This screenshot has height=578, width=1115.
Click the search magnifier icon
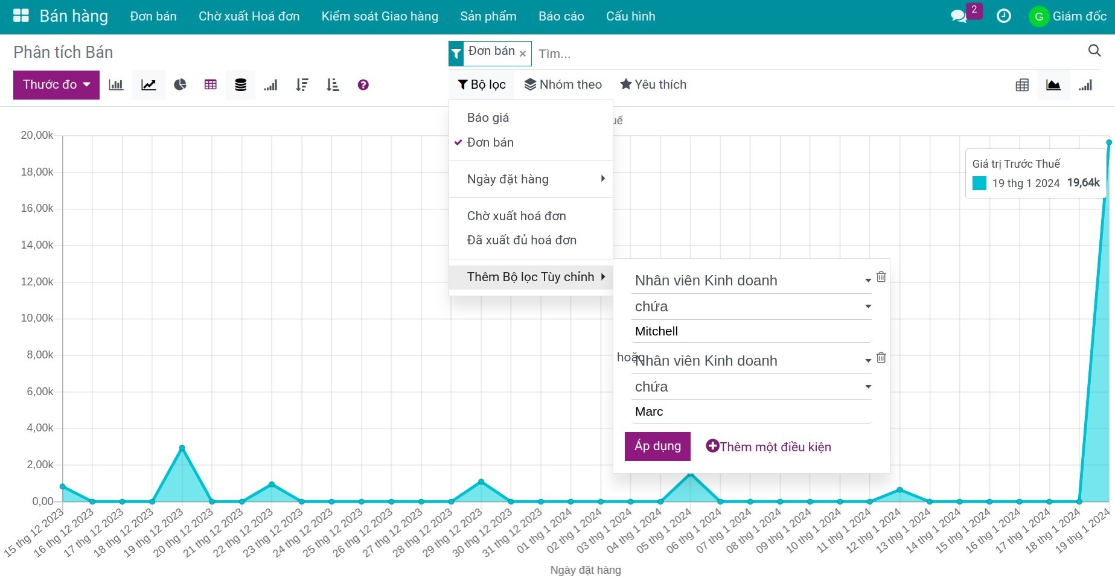(1094, 51)
